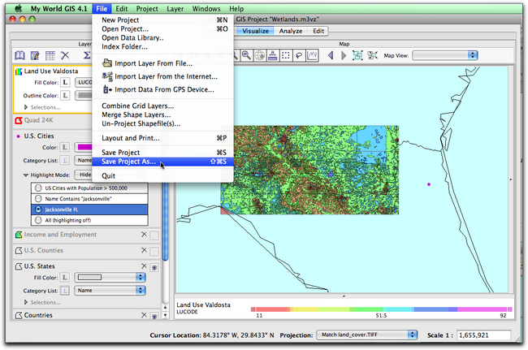Show the Income and Employment layer checkbox
The width and height of the screenshot is (528, 350).
pyautogui.click(x=154, y=235)
